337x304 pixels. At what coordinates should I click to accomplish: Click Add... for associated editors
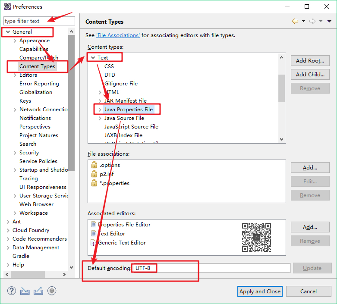point(310,227)
